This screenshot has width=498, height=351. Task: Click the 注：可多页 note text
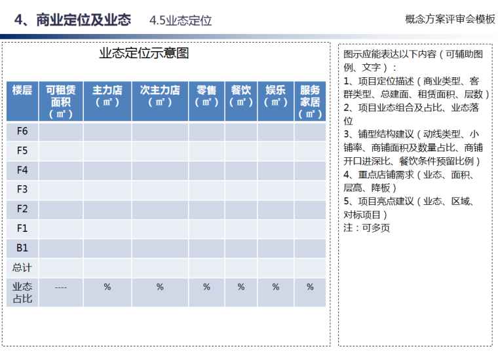click(x=366, y=228)
